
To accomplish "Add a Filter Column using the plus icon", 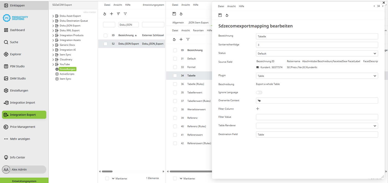I will (258, 109).
